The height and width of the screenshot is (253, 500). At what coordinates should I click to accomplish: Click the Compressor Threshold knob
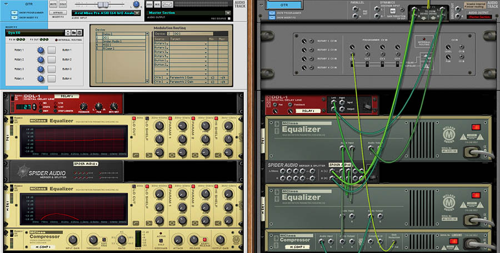(x=93, y=240)
